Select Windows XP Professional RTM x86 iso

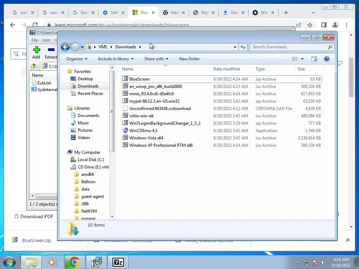pos(222,145)
